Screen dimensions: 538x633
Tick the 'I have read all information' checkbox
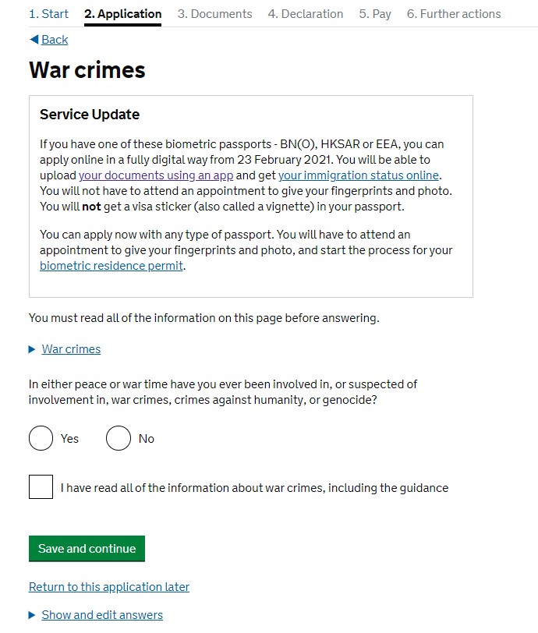pos(41,487)
